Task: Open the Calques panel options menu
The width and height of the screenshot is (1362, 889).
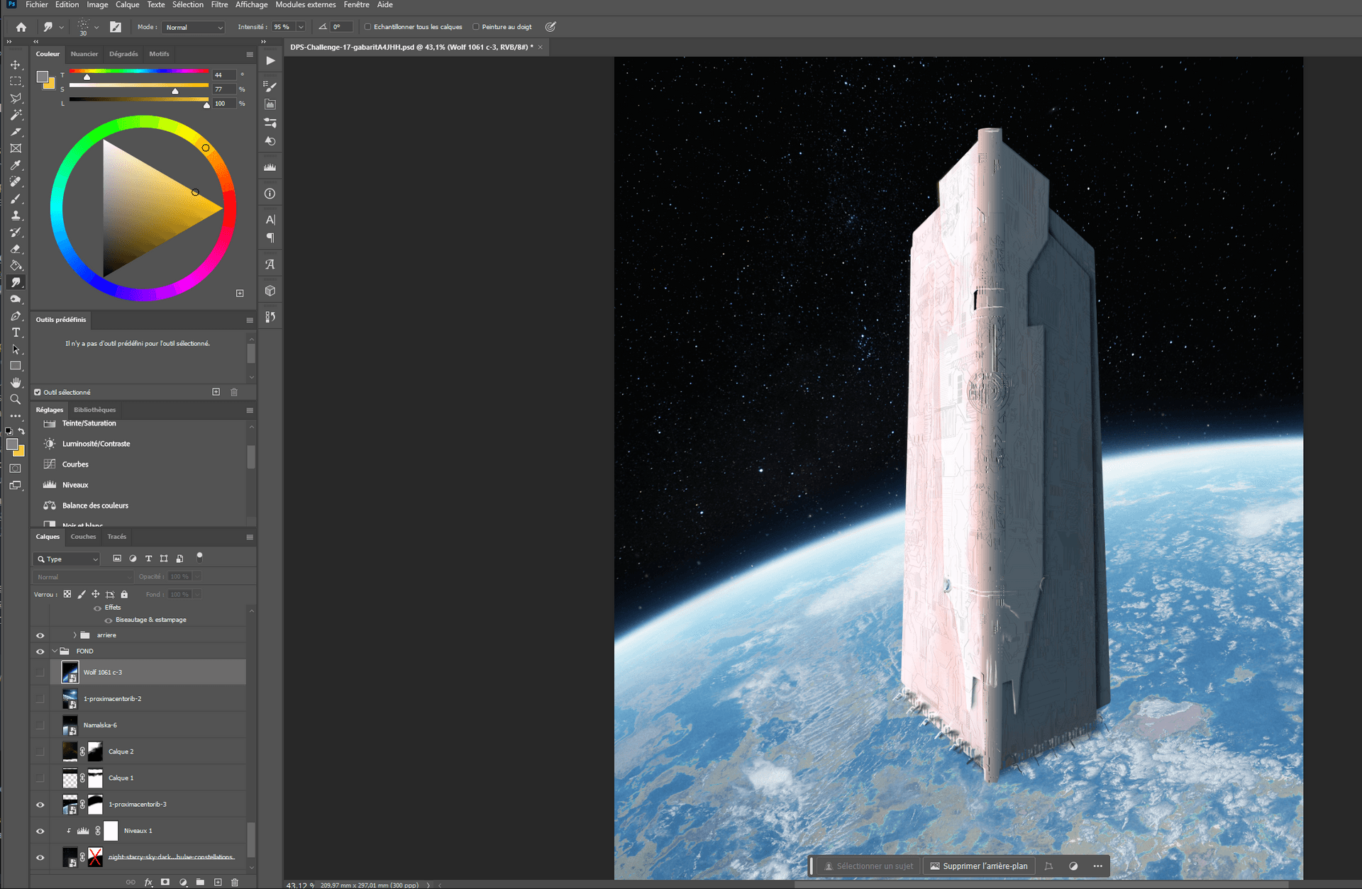Action: [x=250, y=537]
